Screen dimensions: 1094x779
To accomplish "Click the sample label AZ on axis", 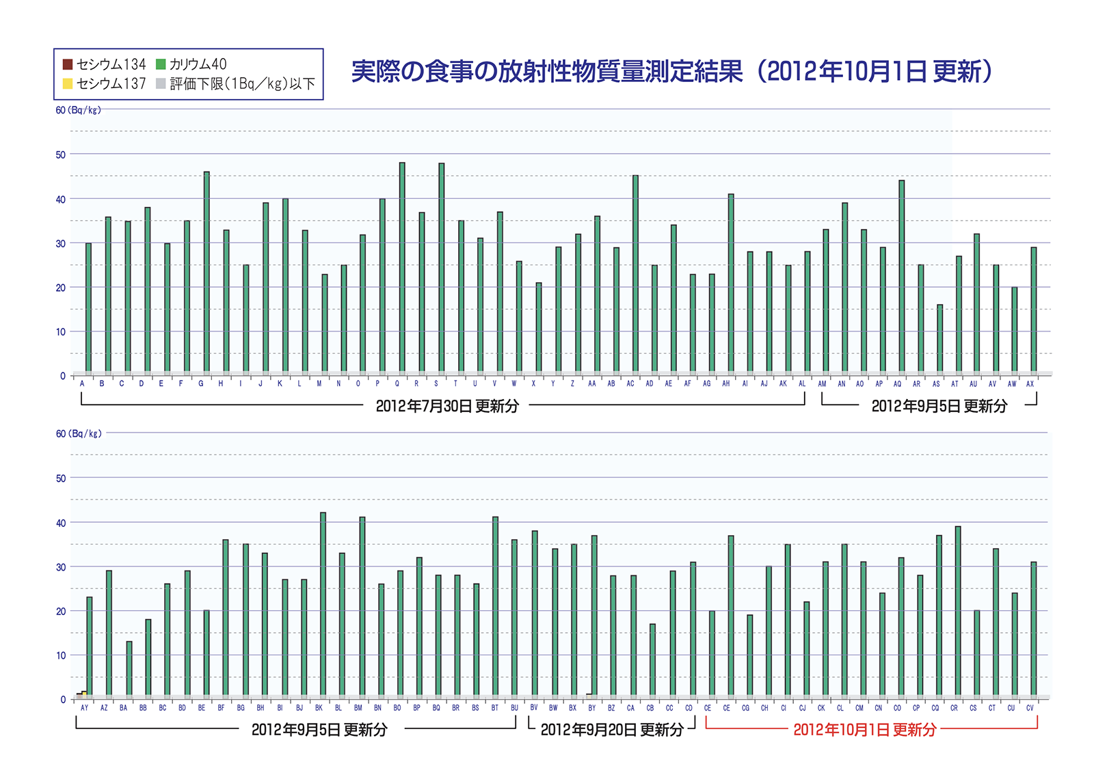I will pyautogui.click(x=104, y=708).
